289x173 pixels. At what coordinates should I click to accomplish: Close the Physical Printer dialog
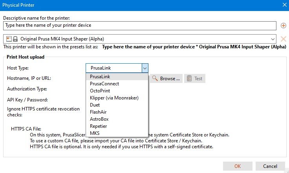click(285, 5)
